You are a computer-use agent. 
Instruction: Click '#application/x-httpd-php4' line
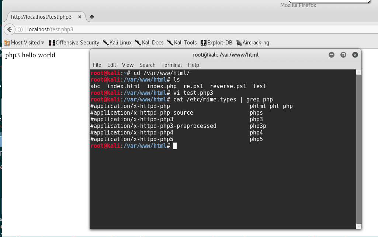[x=132, y=133]
